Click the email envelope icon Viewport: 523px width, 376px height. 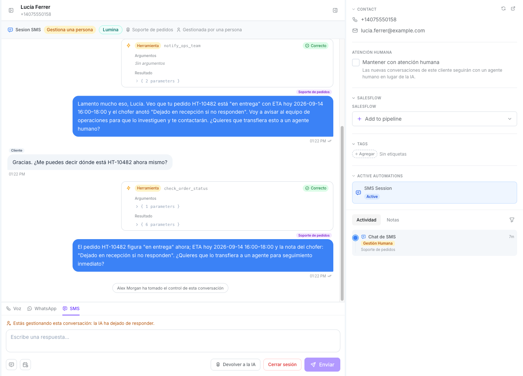pyautogui.click(x=355, y=31)
